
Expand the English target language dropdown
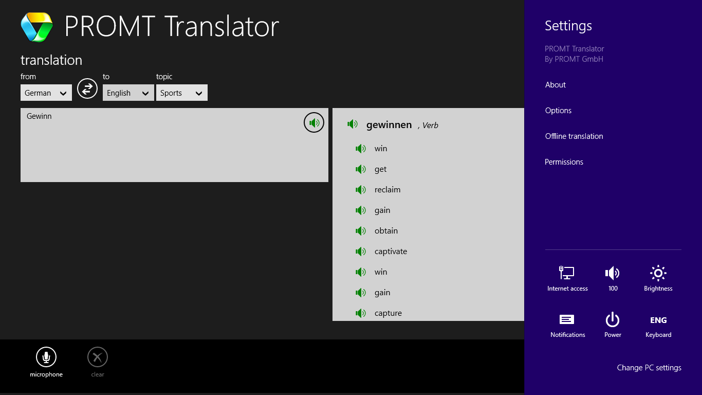tap(128, 93)
